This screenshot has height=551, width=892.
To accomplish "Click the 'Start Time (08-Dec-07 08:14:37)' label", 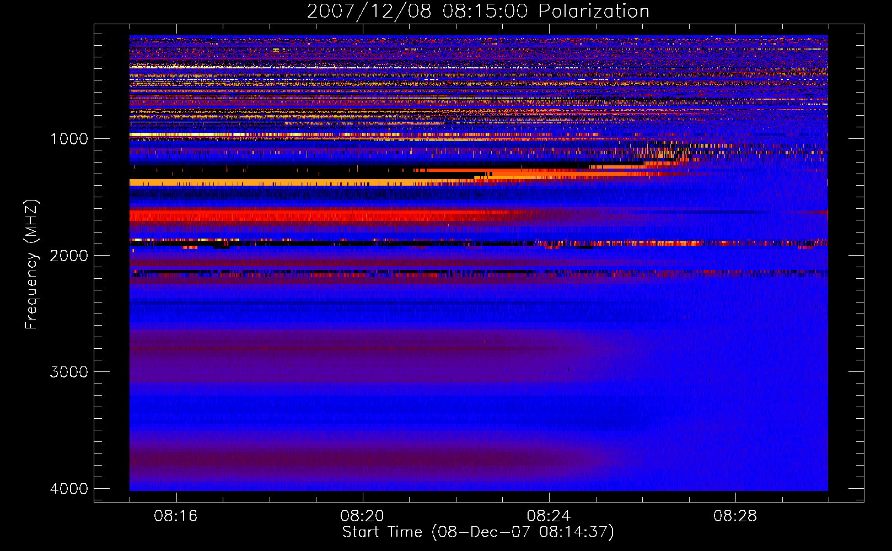I will (478, 532).
